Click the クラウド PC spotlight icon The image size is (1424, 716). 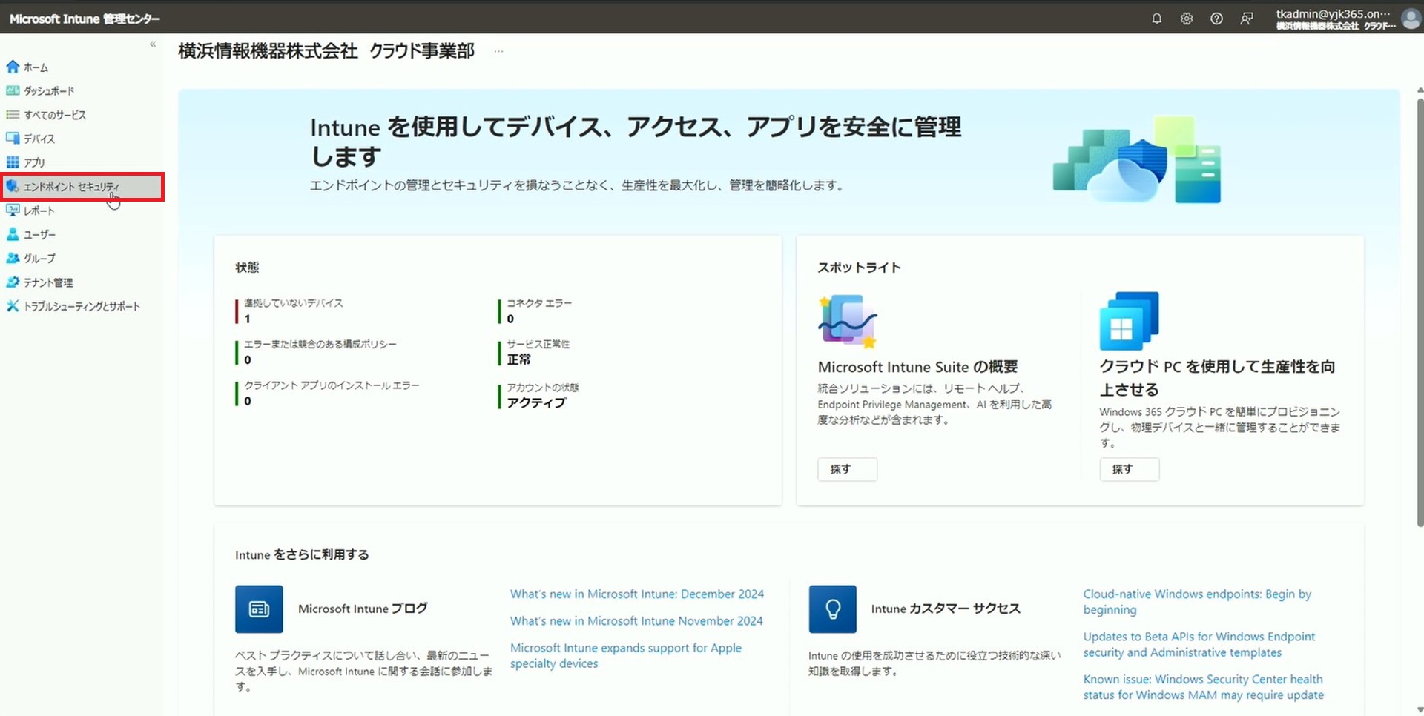[1128, 321]
